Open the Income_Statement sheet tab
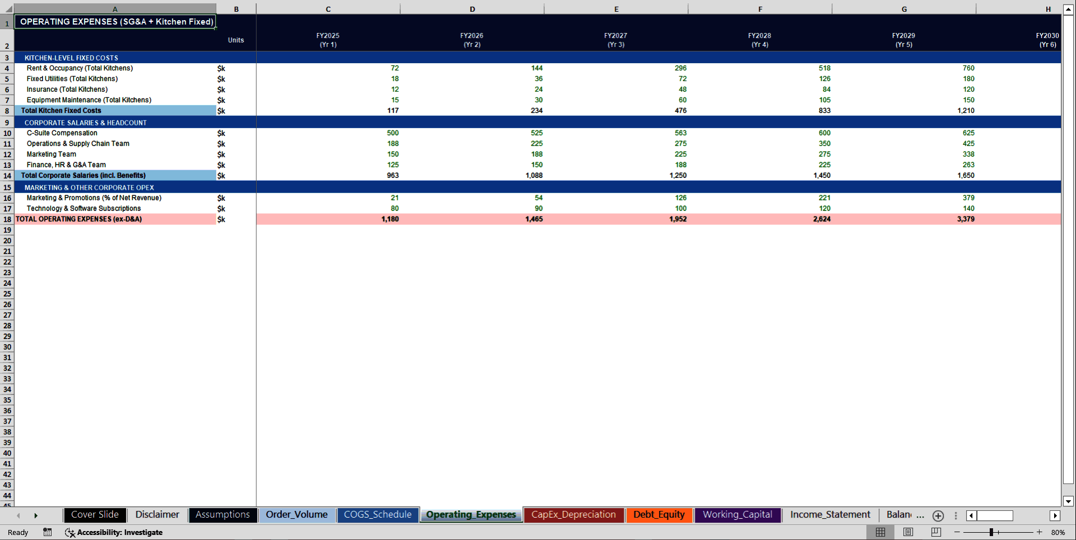1076x540 pixels. tap(829, 514)
